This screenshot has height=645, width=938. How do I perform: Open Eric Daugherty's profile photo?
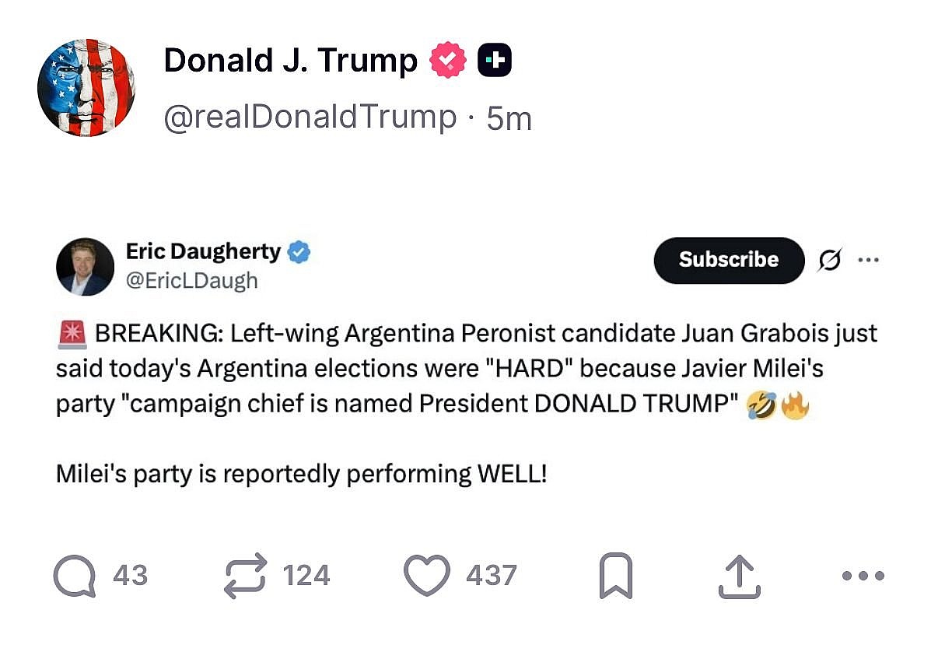tap(85, 267)
